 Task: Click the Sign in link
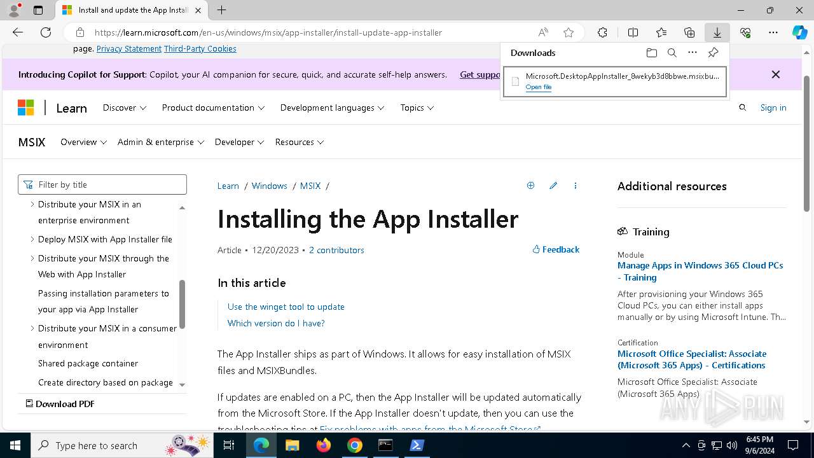[773, 108]
